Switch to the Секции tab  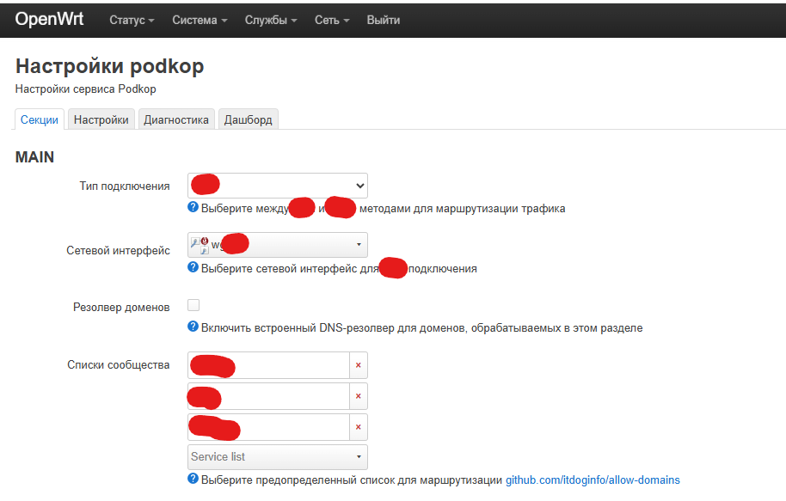(x=40, y=119)
